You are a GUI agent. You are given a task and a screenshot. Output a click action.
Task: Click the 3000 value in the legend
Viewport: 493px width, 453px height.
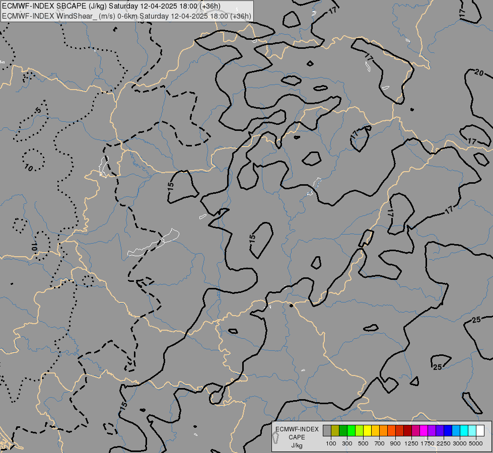460,443
